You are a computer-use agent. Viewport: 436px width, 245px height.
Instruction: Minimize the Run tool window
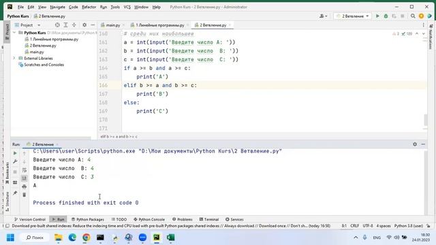(423, 144)
